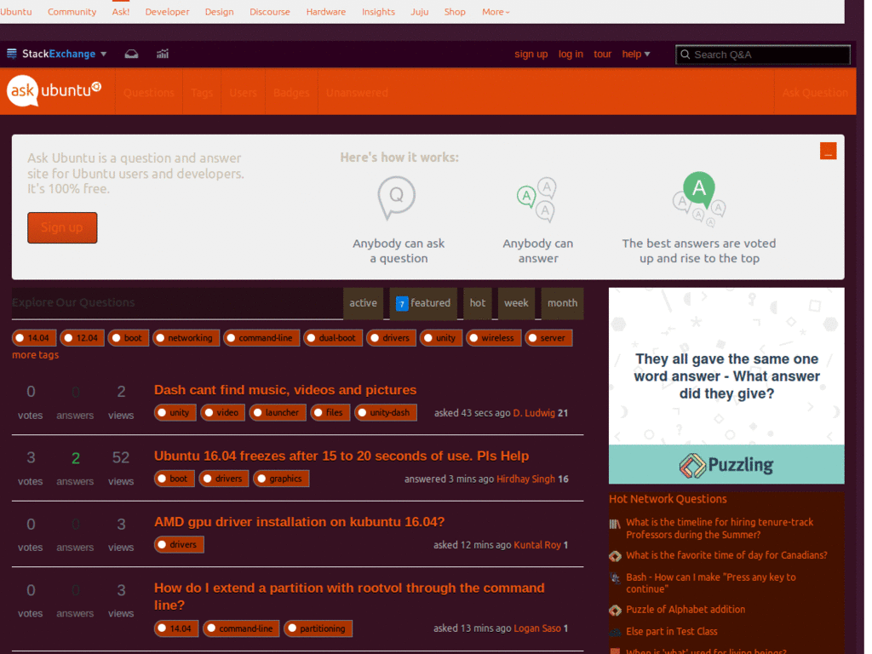This screenshot has width=872, height=654.
Task: Click Hardware in Ubuntu top navigation
Action: 326,12
